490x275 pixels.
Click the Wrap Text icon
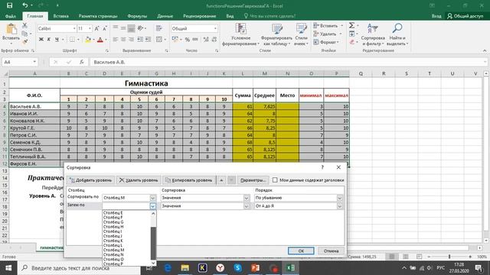click(x=159, y=28)
